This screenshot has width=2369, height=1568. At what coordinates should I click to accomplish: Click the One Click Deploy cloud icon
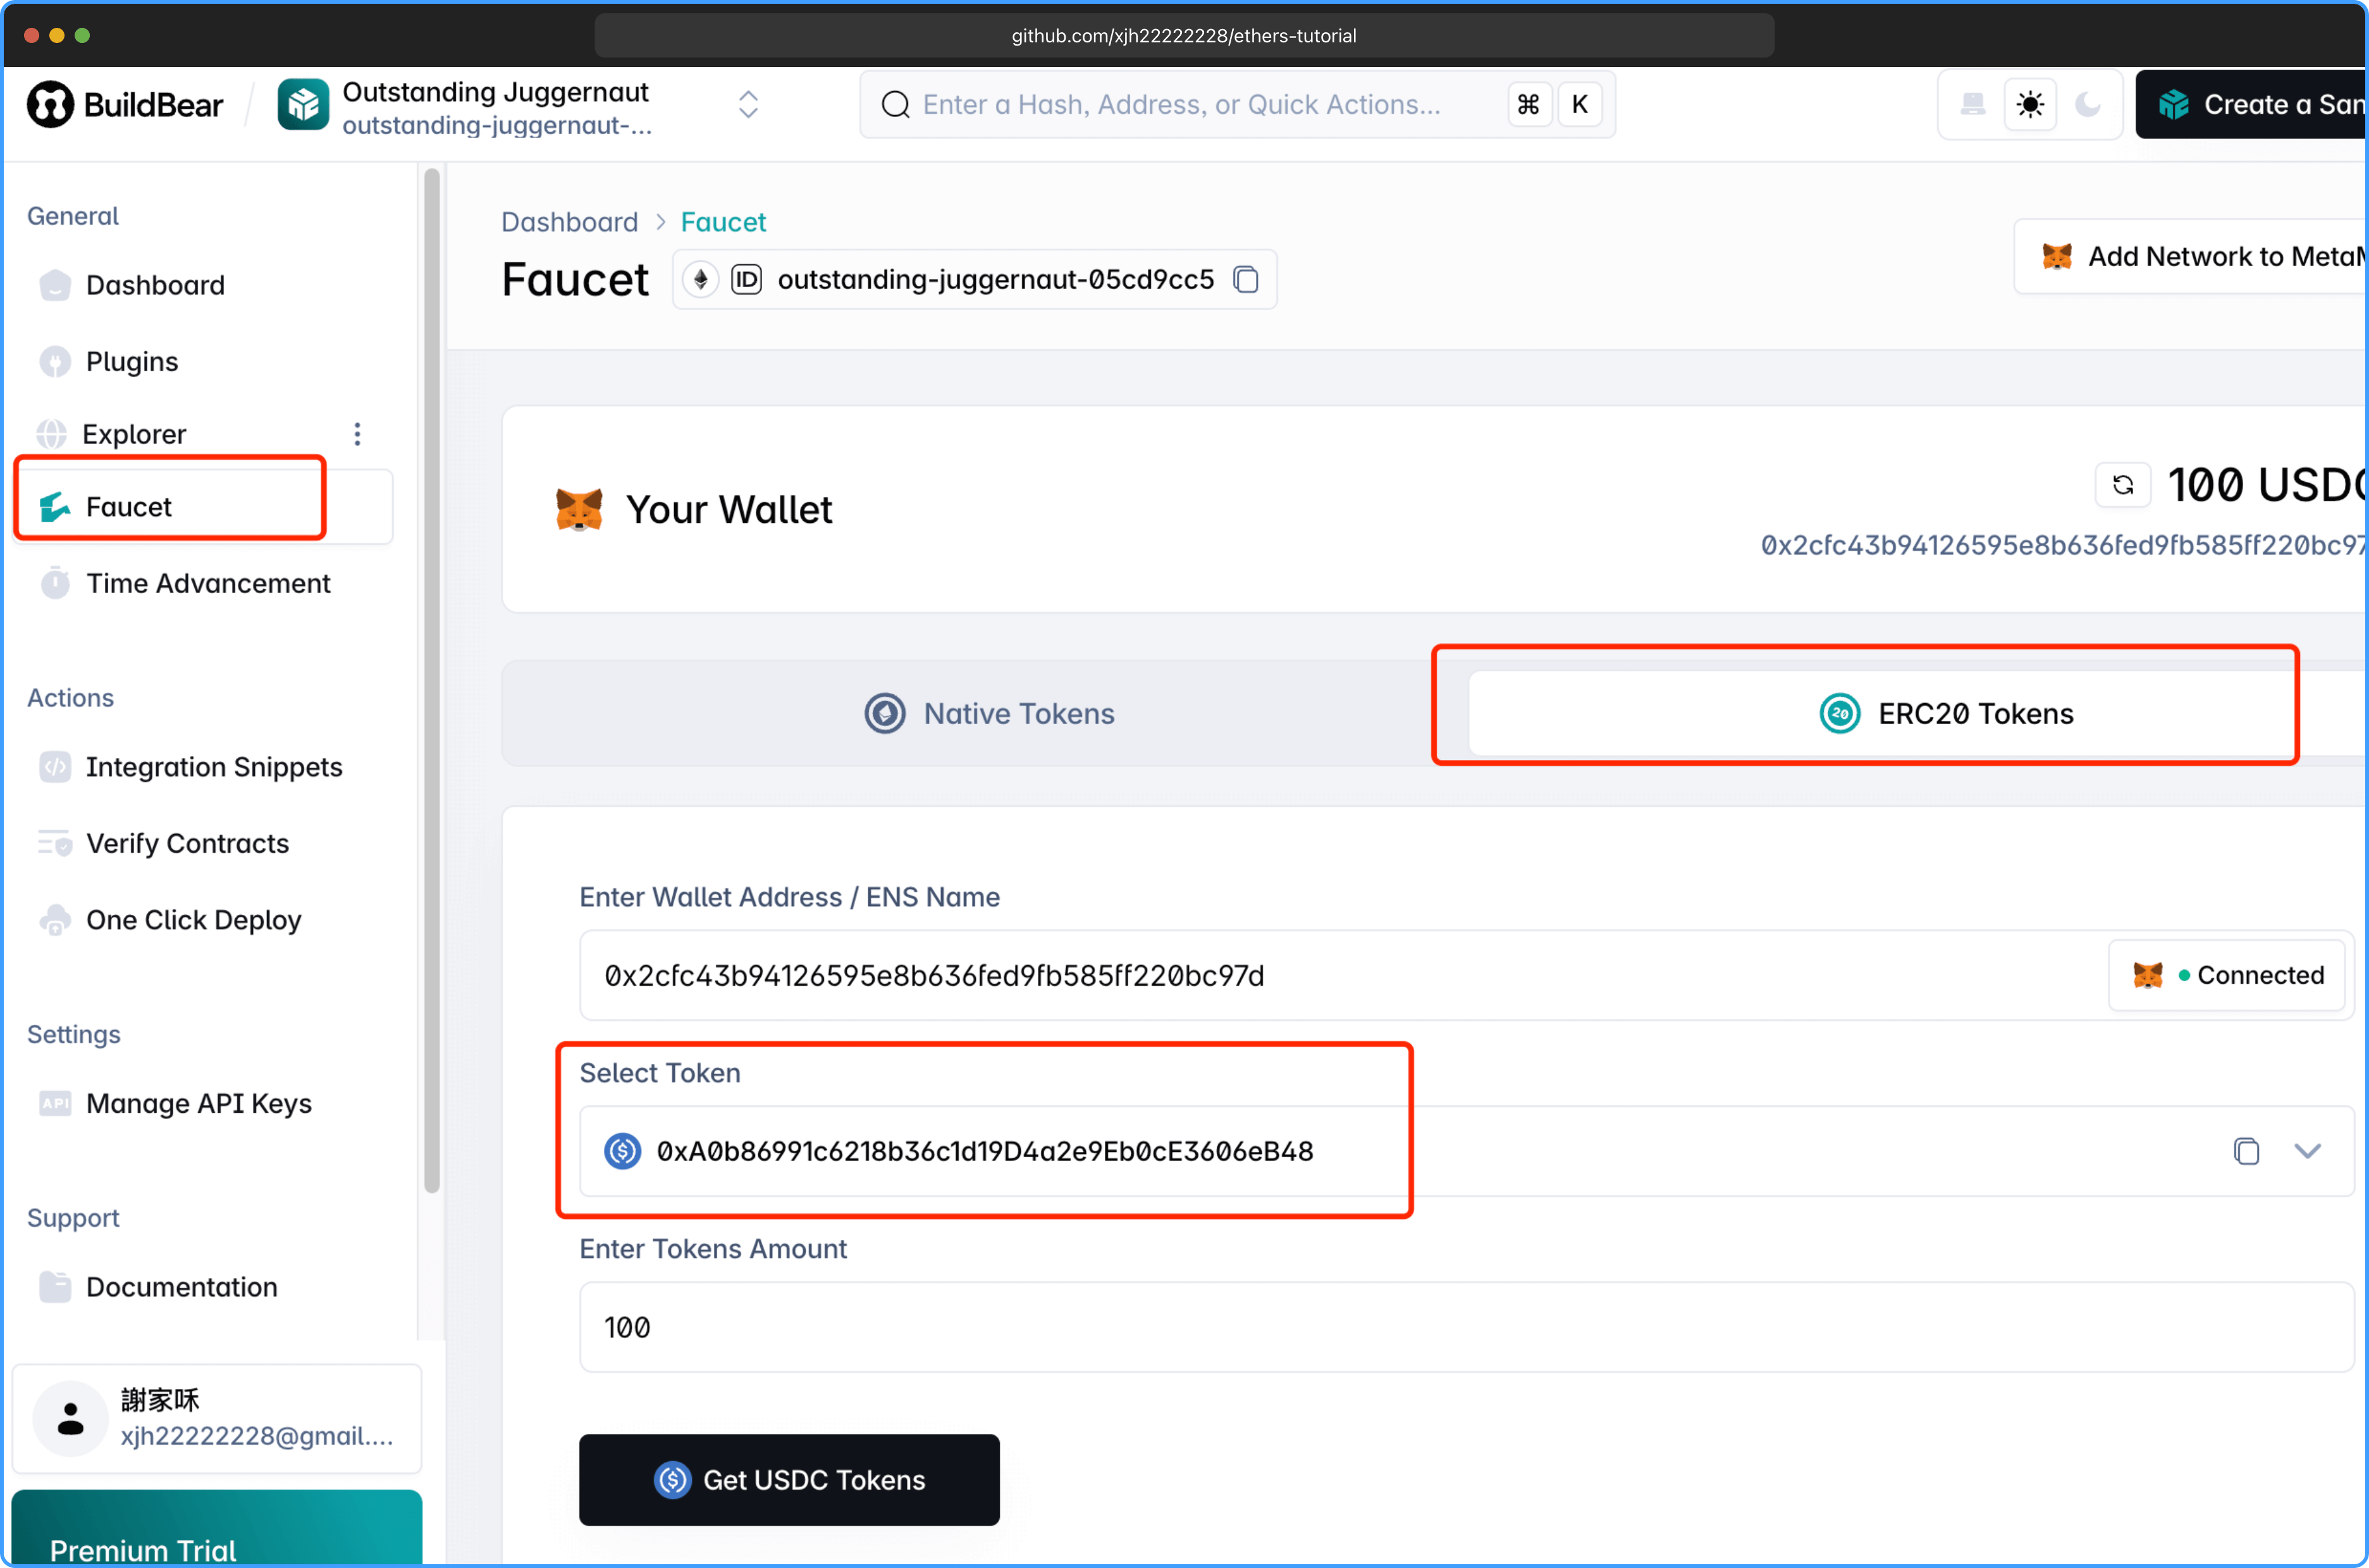(x=55, y=920)
